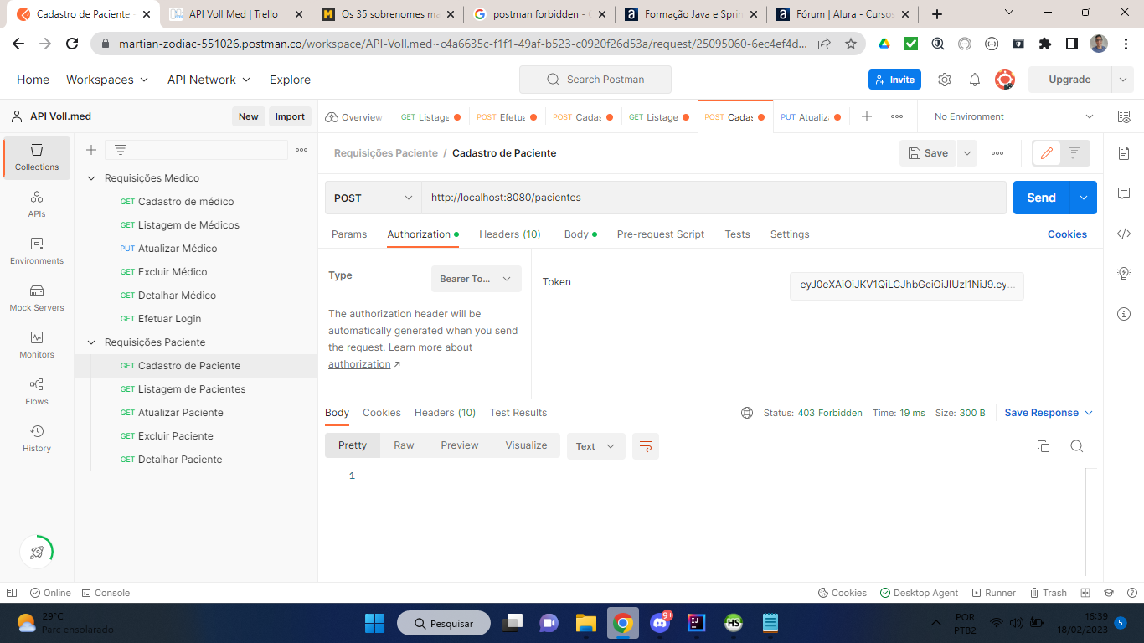The width and height of the screenshot is (1144, 643).
Task: Open the Workspaces menu
Action: (x=107, y=80)
